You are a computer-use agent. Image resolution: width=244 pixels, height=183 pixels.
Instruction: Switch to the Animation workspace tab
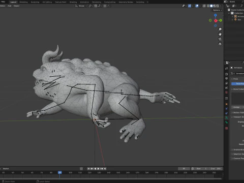tap(84, 2)
